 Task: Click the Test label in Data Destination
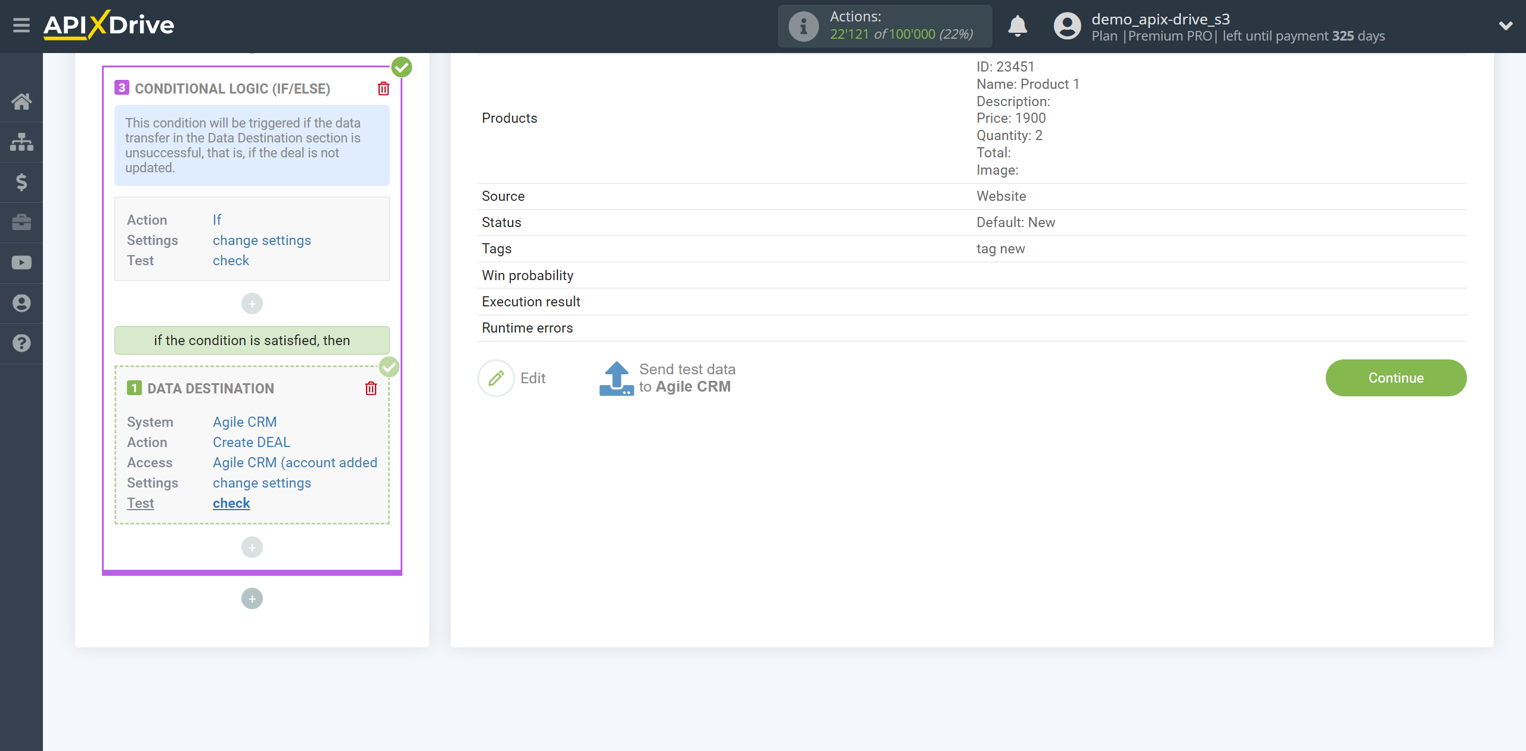pyautogui.click(x=141, y=503)
